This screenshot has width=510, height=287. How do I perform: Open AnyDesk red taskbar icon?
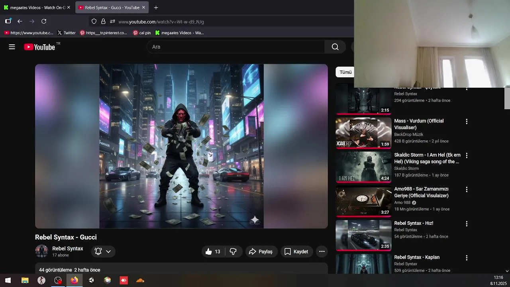[x=124, y=280]
